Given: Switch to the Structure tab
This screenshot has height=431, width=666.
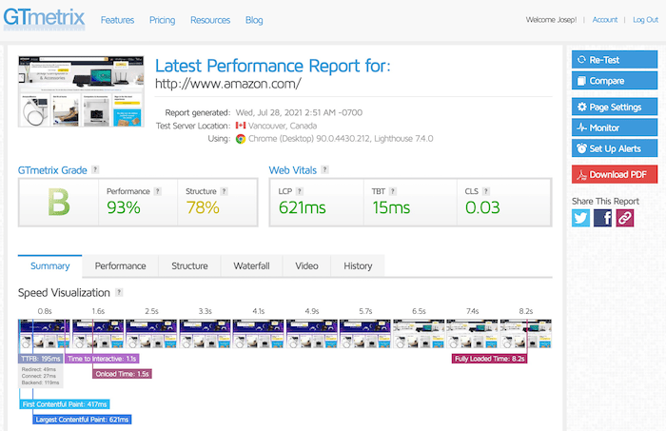Looking at the screenshot, I should (x=189, y=265).
